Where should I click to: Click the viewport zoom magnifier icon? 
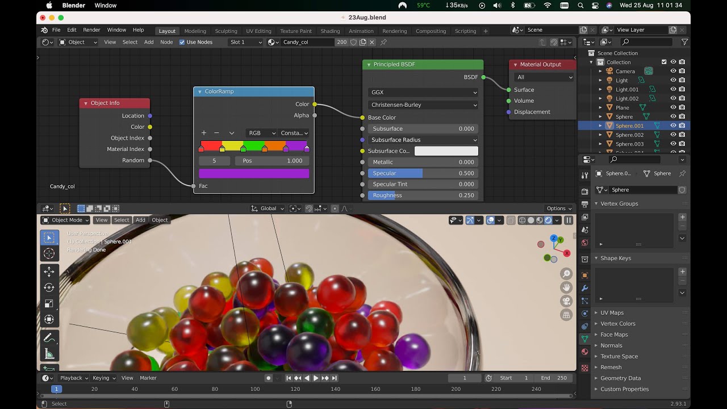(566, 274)
